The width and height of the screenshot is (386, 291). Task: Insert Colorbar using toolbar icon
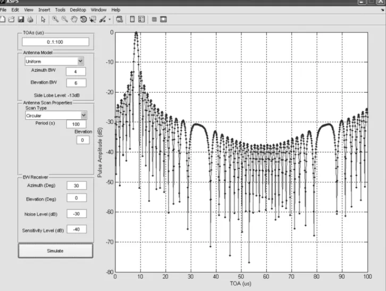[x=132, y=19]
